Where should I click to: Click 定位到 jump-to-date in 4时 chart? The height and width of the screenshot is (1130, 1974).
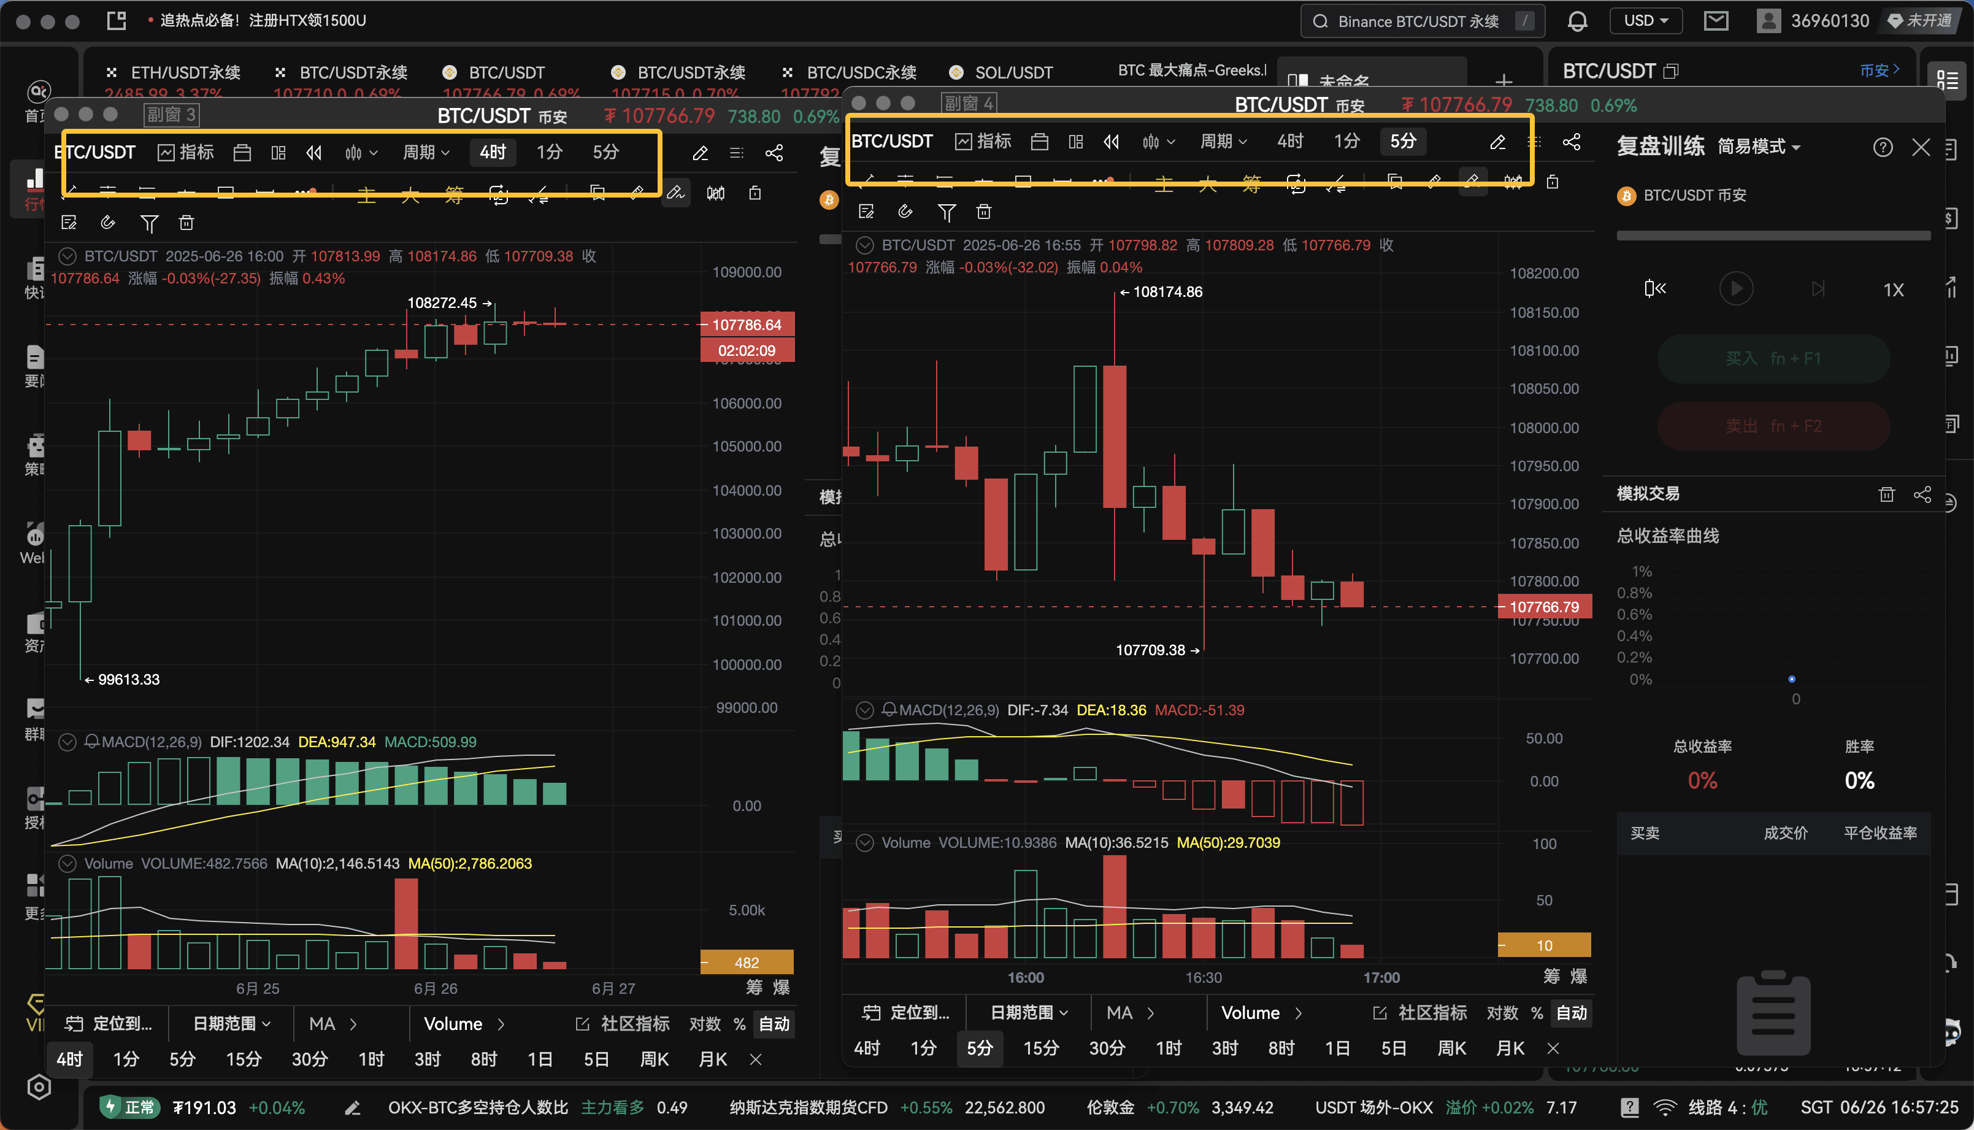109,1024
